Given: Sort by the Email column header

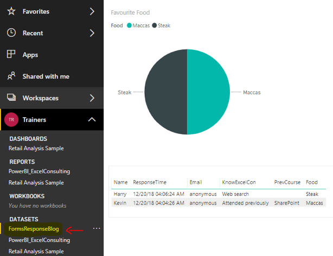Looking at the screenshot, I should (x=196, y=182).
